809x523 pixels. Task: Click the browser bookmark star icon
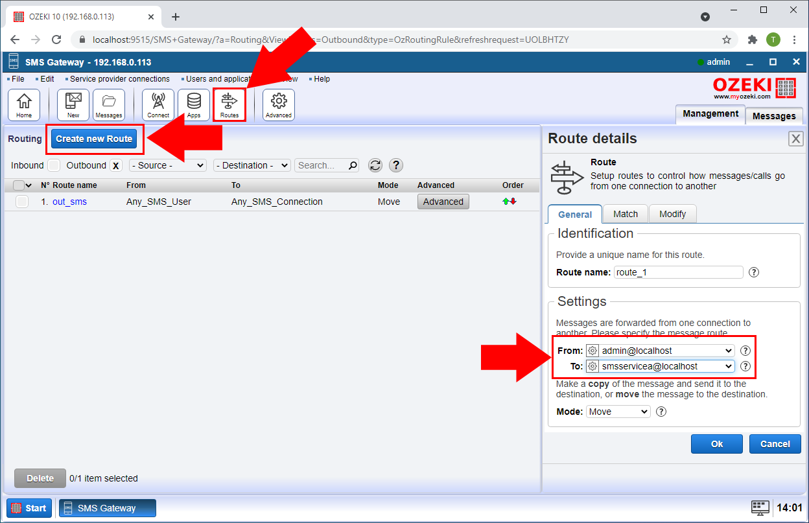pyautogui.click(x=727, y=40)
